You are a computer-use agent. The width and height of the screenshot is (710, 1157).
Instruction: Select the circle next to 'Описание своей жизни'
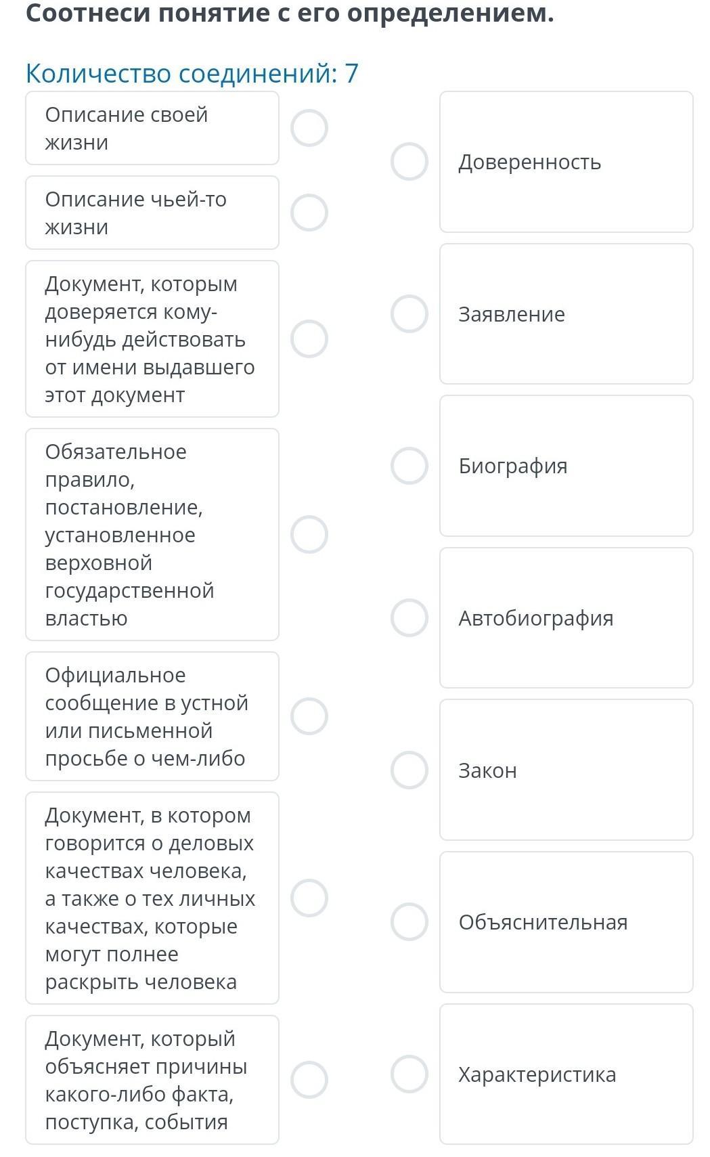[309, 128]
